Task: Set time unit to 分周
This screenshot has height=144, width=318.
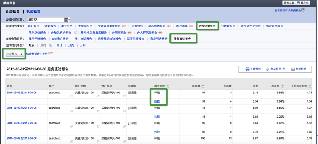Action: tap(71, 45)
